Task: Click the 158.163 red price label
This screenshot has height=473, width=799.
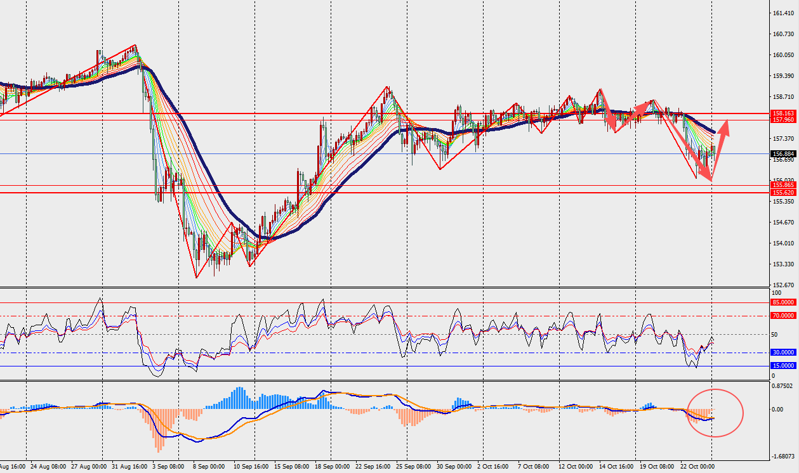Action: click(783, 113)
